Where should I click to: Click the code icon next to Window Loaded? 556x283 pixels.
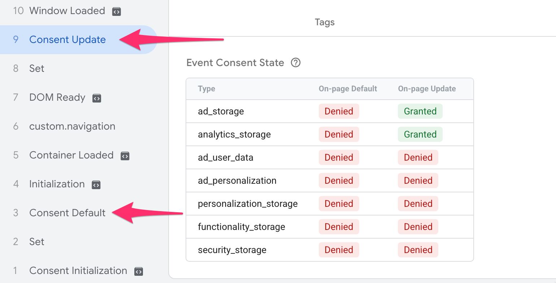click(x=116, y=12)
